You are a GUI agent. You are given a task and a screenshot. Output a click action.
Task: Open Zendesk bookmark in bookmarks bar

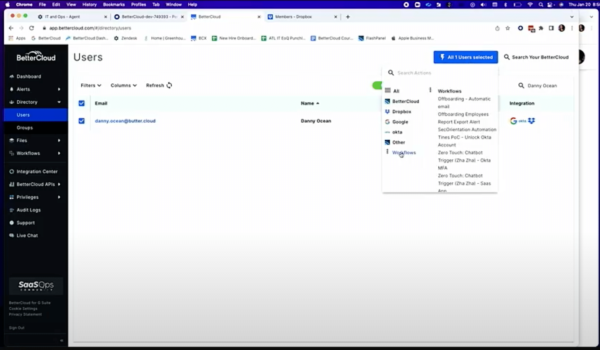pyautogui.click(x=126, y=38)
